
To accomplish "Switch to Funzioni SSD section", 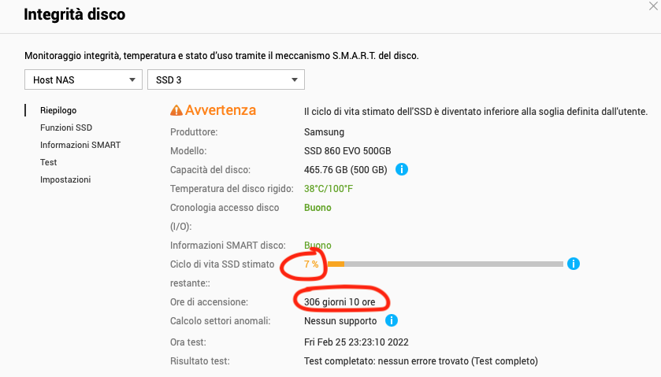I will click(x=66, y=128).
